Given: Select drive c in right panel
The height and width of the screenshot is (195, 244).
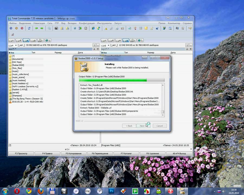Looking at the screenshot, I should pyautogui.click(x=104, y=40).
